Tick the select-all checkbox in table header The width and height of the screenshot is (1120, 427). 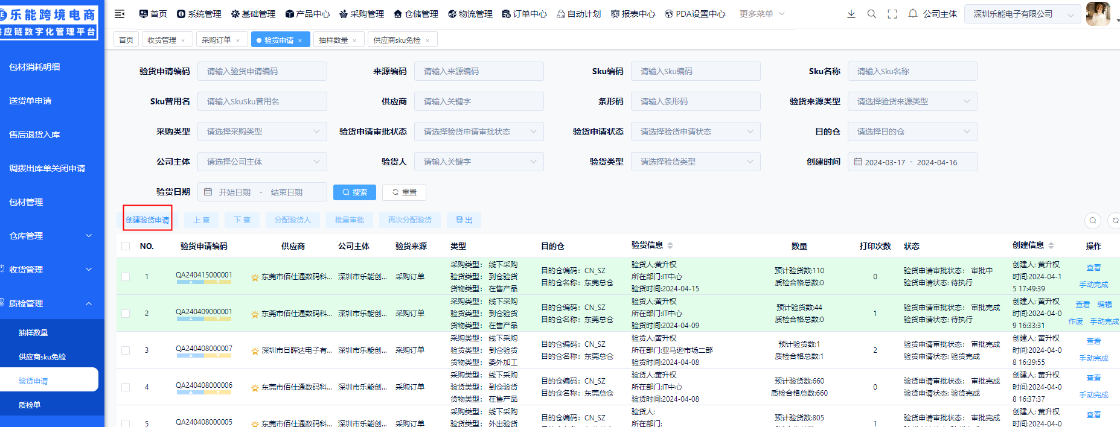(126, 246)
